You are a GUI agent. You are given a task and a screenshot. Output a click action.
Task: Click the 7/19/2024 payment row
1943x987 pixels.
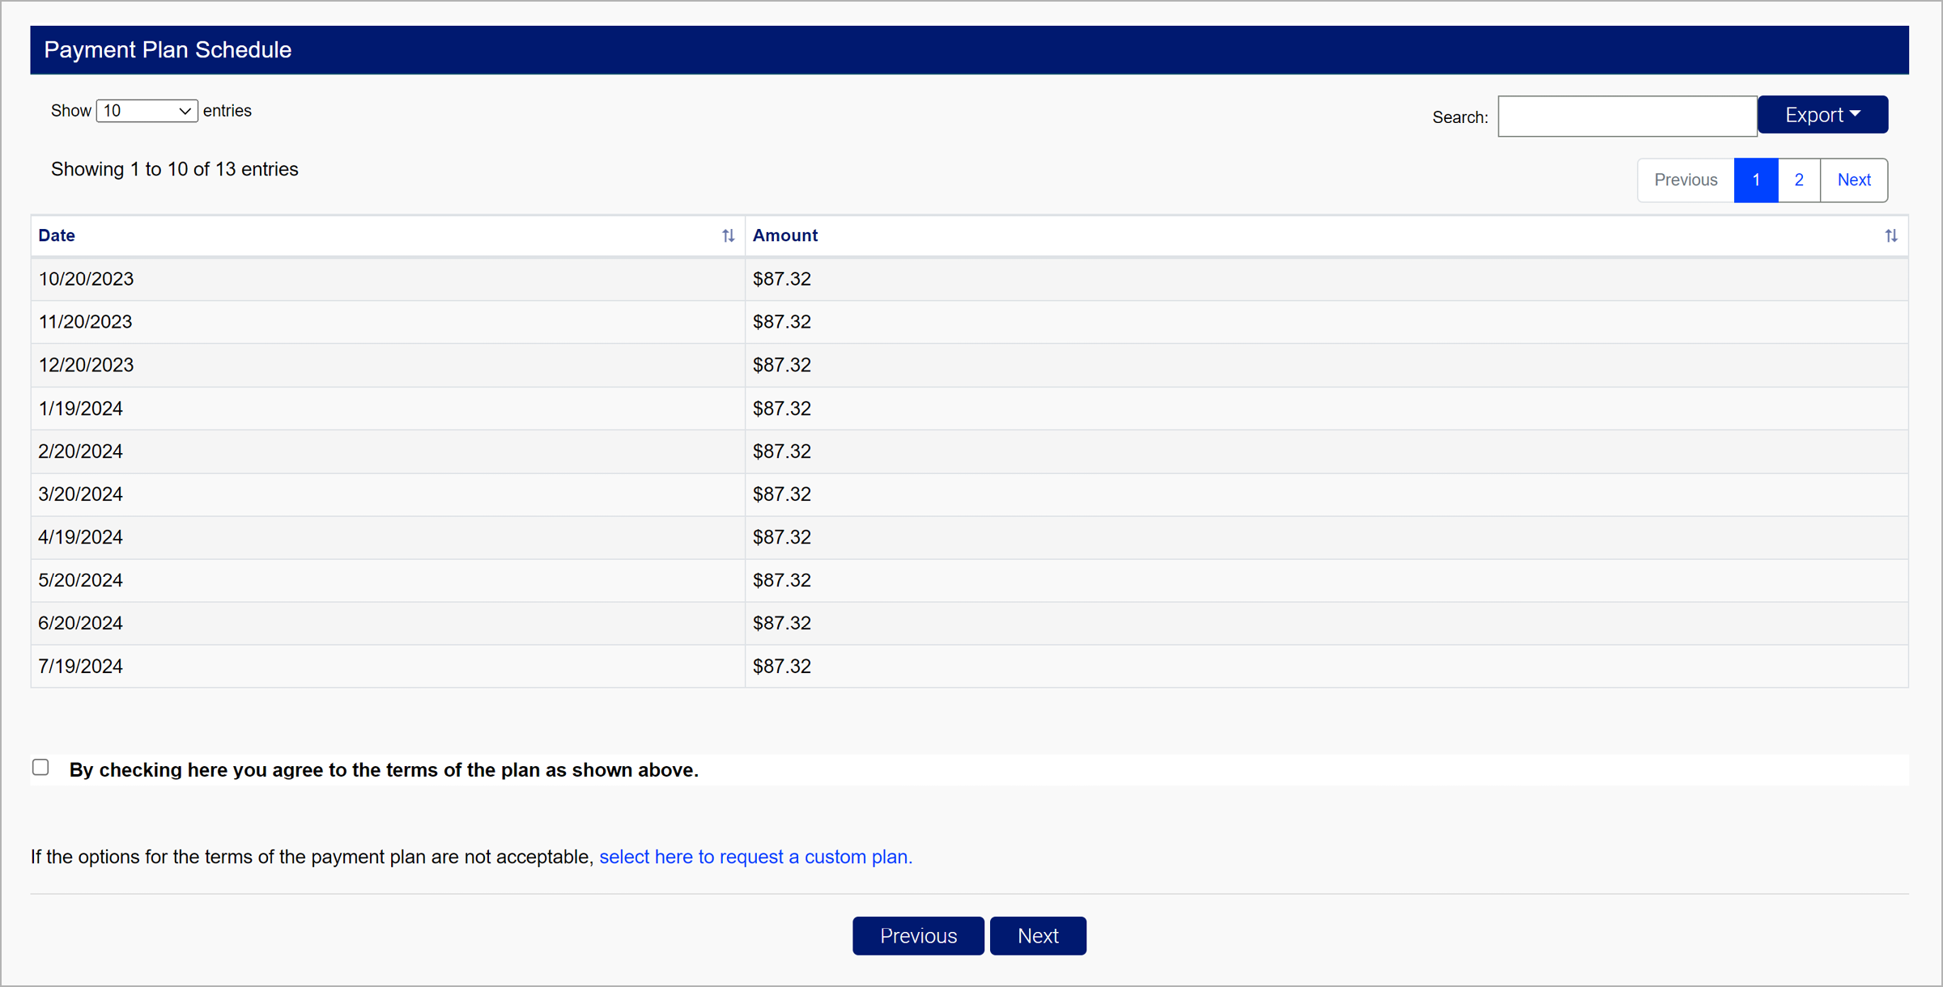80,667
